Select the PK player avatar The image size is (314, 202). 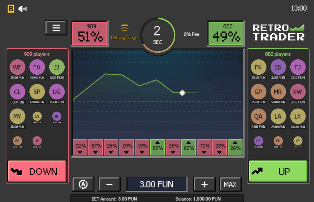(278, 141)
